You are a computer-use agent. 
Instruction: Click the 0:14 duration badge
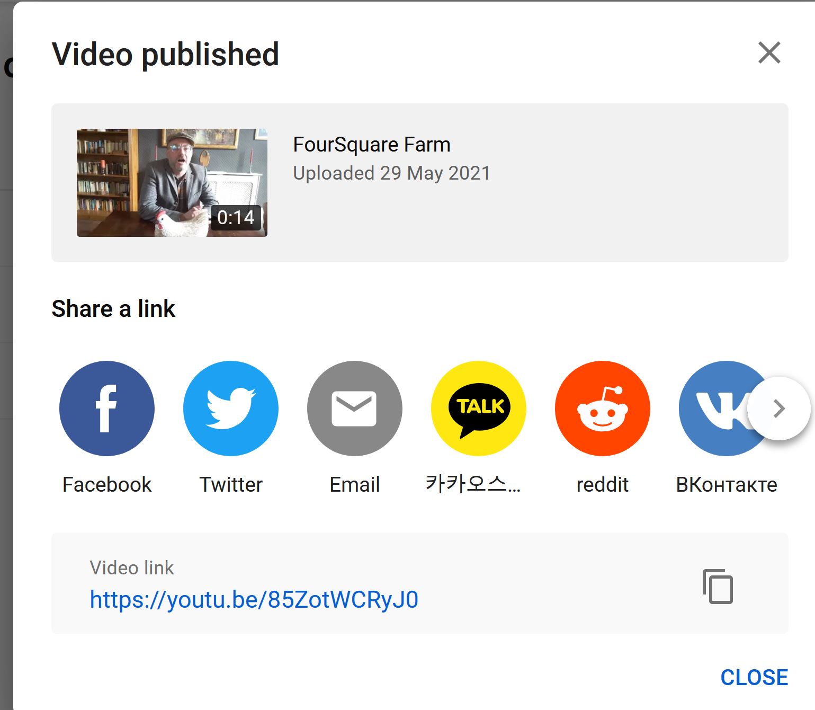pyautogui.click(x=236, y=217)
